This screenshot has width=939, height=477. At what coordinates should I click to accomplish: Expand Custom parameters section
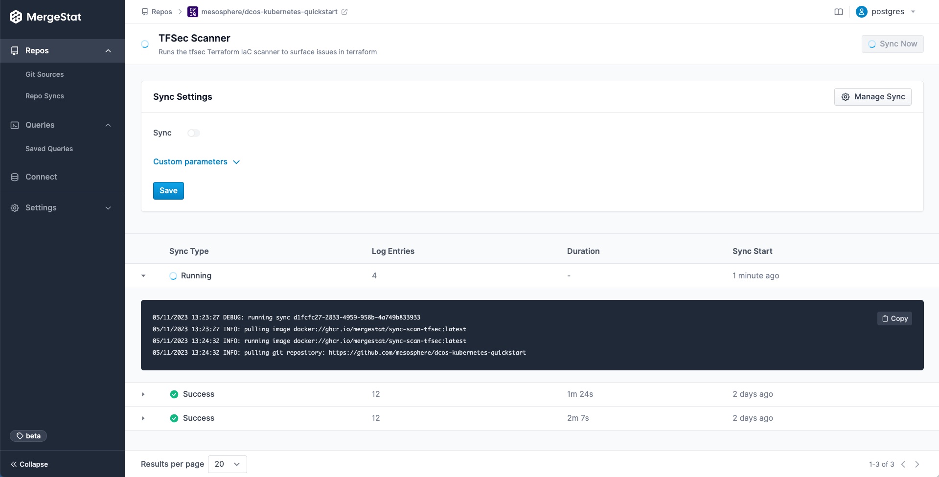(x=196, y=162)
